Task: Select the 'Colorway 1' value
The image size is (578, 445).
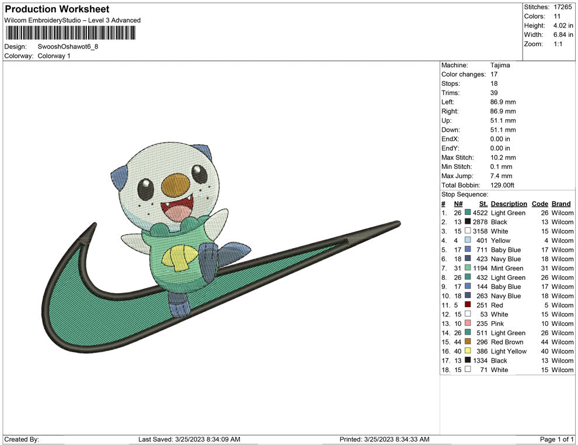Action: pyautogui.click(x=54, y=56)
